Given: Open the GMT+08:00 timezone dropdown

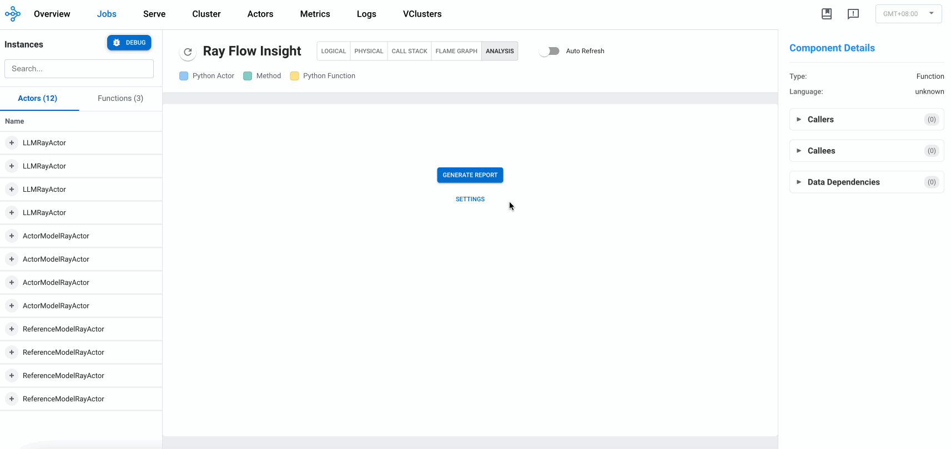Looking at the screenshot, I should coord(908,14).
